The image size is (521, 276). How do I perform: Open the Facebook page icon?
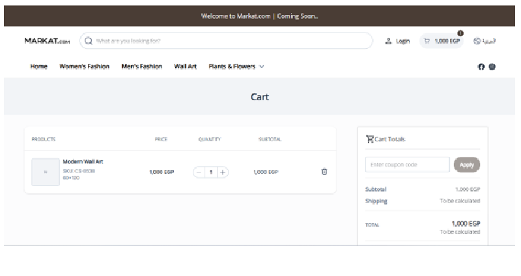coord(482,66)
